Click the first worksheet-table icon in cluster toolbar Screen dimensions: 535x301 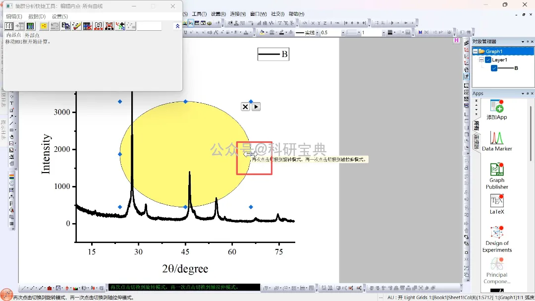[8, 26]
